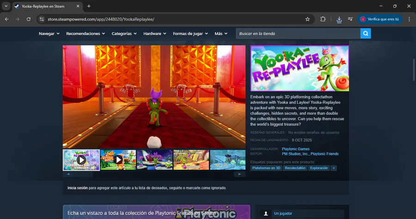Open the Navegar menu

point(49,34)
